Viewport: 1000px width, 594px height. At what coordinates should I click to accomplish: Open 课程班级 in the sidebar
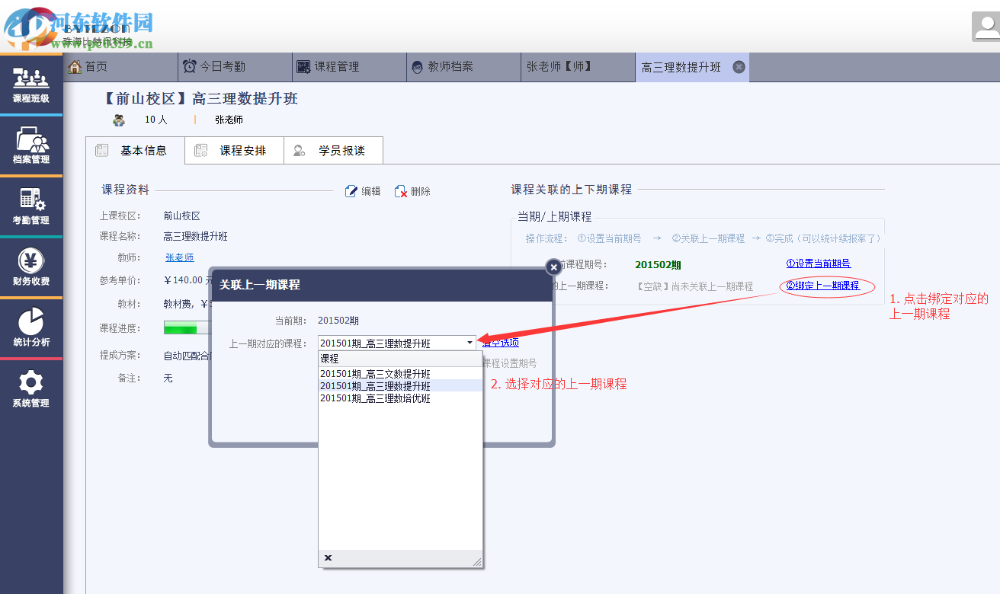(x=30, y=85)
